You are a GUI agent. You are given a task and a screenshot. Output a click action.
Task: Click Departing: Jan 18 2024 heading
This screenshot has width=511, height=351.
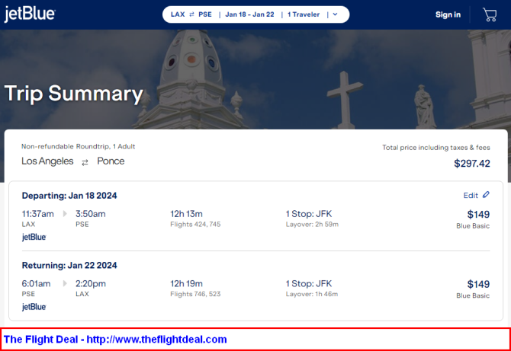69,196
